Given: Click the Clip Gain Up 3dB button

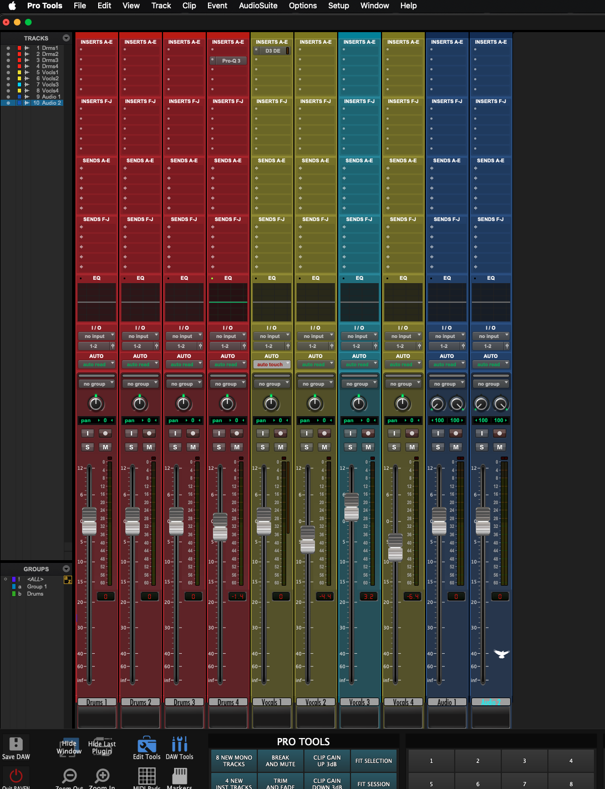Looking at the screenshot, I should pos(327,761).
